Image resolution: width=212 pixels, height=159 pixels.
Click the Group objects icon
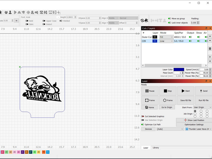6,13
